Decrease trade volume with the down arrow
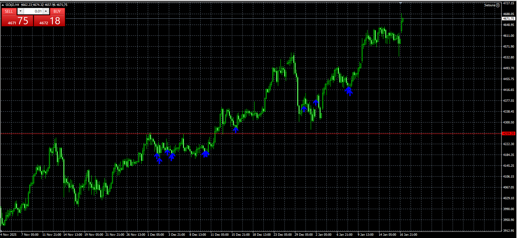Screen dimensions: 517x238 pyautogui.click(x=20, y=11)
